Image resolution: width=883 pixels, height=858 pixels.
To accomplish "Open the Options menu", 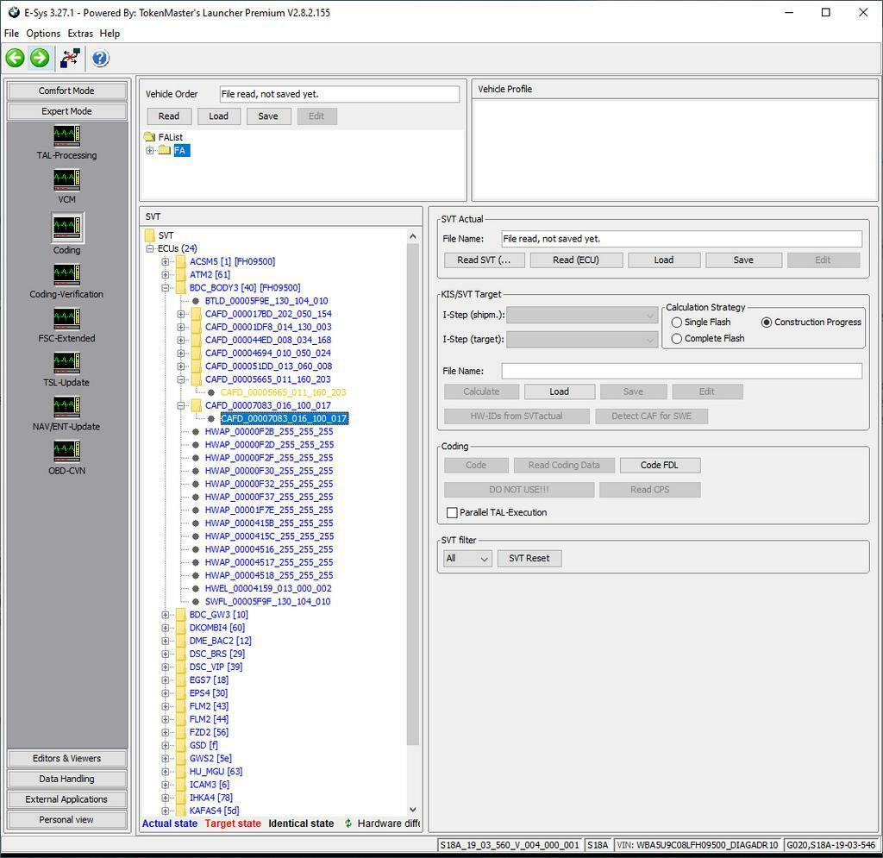I will pos(43,34).
